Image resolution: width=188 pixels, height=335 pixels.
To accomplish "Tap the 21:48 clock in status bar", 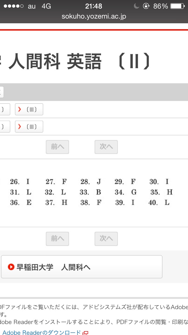I will (x=94, y=6).
